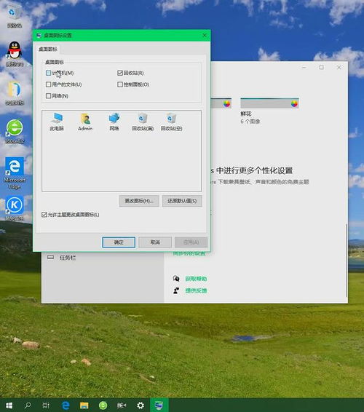This screenshot has width=364, height=412.
Task: Enable the 用户的文件(U) checkbox
Action: [x=48, y=84]
